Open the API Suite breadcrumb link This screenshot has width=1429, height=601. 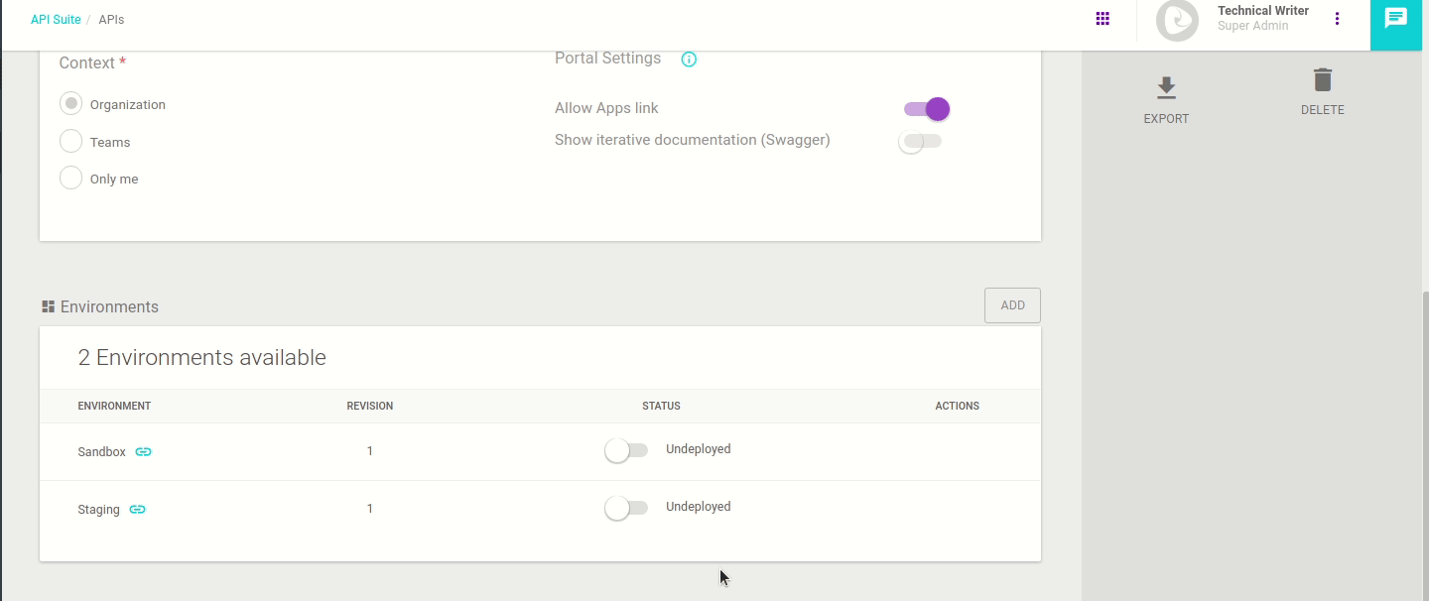(x=56, y=18)
